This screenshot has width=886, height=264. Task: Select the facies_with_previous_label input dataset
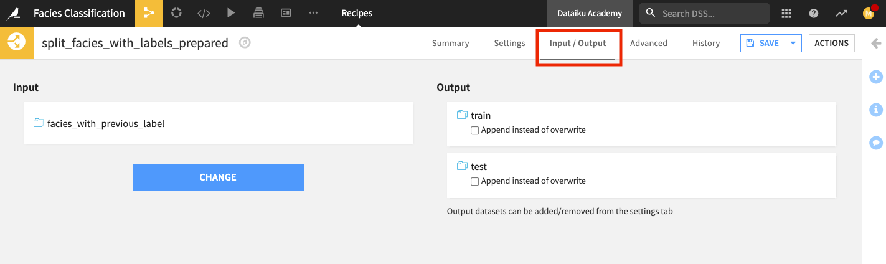[106, 123]
